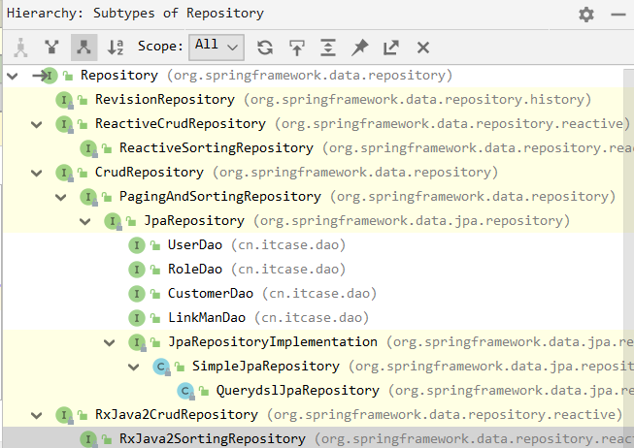Close the hierarchy tab with X
The height and width of the screenshot is (448, 634).
423,47
